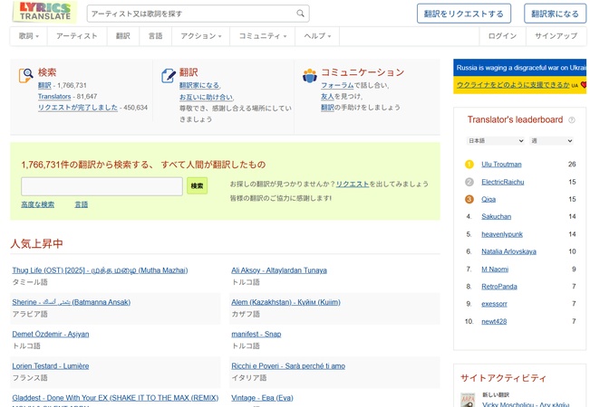Click the bronze third-place medal icon
The height and width of the screenshot is (407, 590).
469,199
